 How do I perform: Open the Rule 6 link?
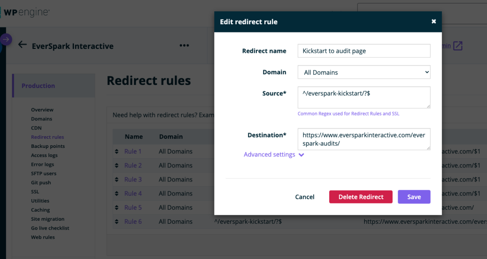click(133, 222)
